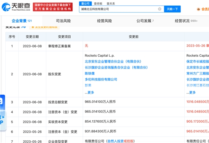The image size is (209, 143).
Task: Click the 自然人投资或控股 link in row 7
Action: click(x=120, y=141)
